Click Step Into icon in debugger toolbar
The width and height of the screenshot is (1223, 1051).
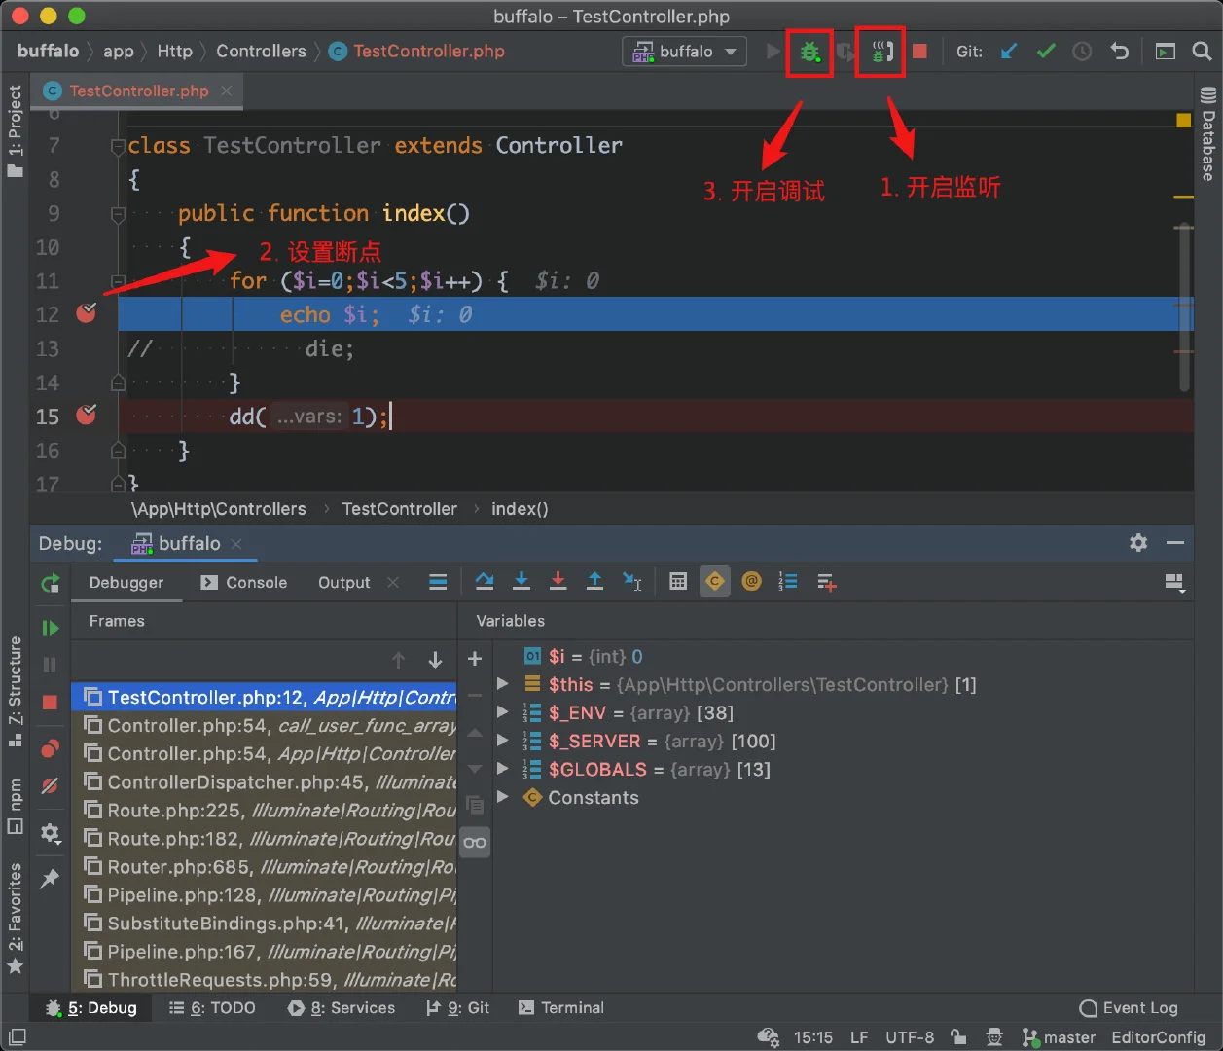click(522, 582)
